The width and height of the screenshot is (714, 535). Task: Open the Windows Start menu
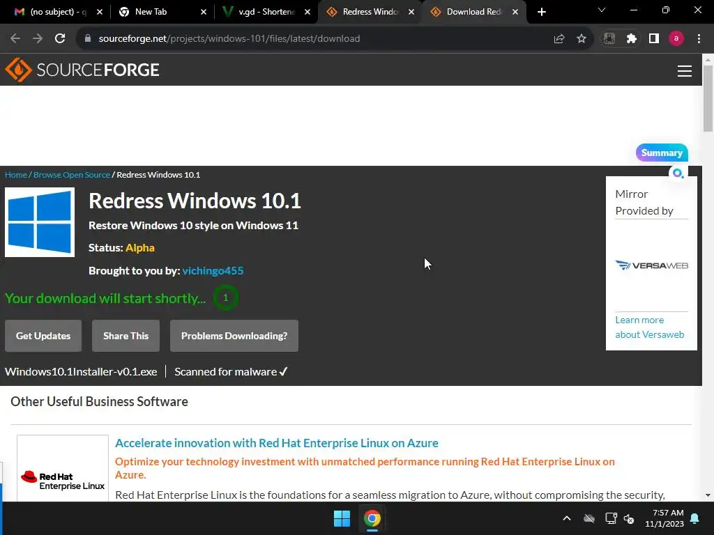tap(342, 518)
